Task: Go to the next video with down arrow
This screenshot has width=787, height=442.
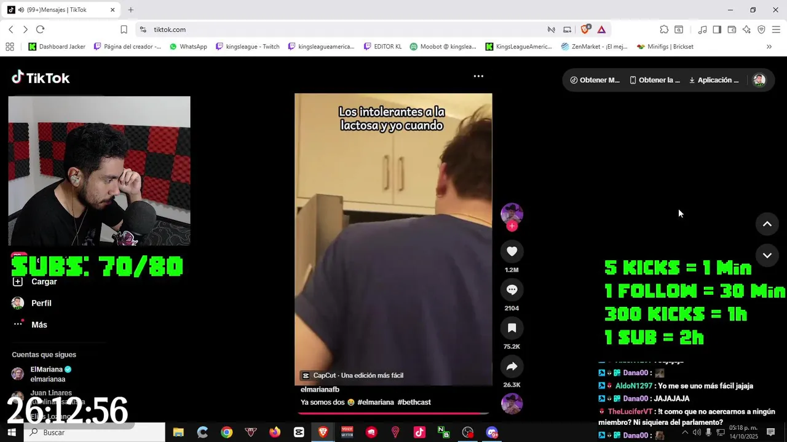Action: tap(767, 255)
